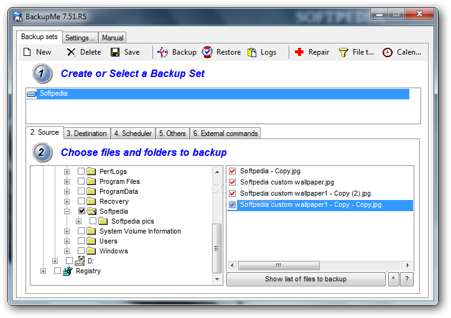The width and height of the screenshot is (451, 318).
Task: Click the System Volume Information folder icon
Action: [91, 231]
